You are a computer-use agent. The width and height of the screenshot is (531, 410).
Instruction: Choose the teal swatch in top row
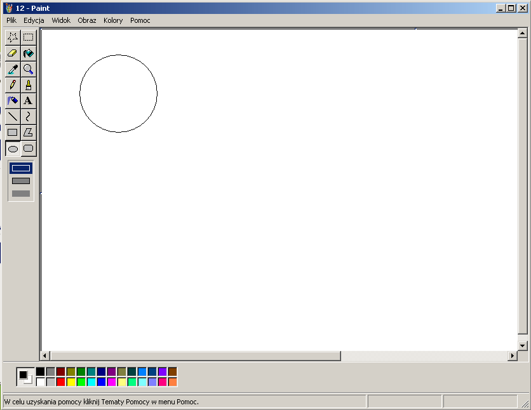(x=91, y=372)
